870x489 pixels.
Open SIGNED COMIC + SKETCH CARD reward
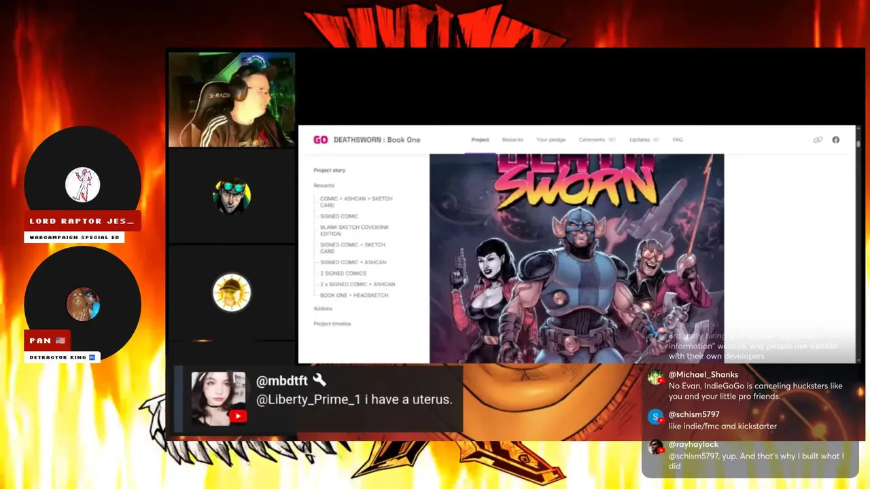[x=352, y=248]
